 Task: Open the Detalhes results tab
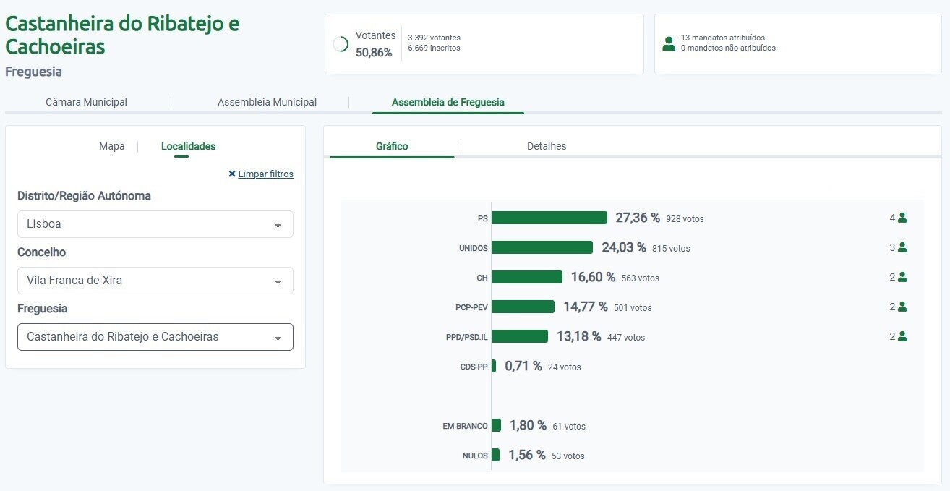tap(547, 146)
